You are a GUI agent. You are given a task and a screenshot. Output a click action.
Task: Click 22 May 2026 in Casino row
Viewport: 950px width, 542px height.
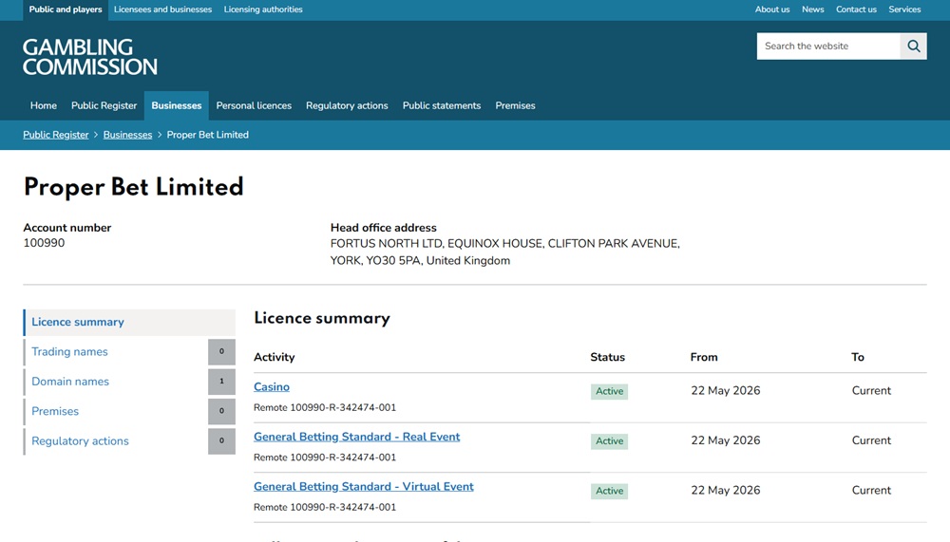coord(726,391)
